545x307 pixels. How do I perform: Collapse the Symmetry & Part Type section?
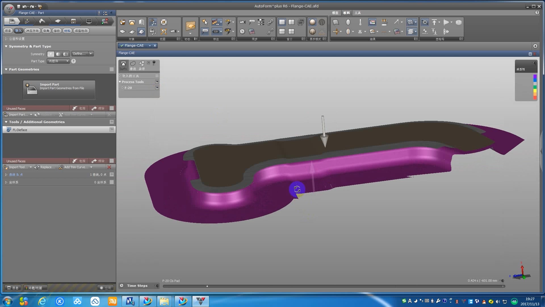(6, 46)
